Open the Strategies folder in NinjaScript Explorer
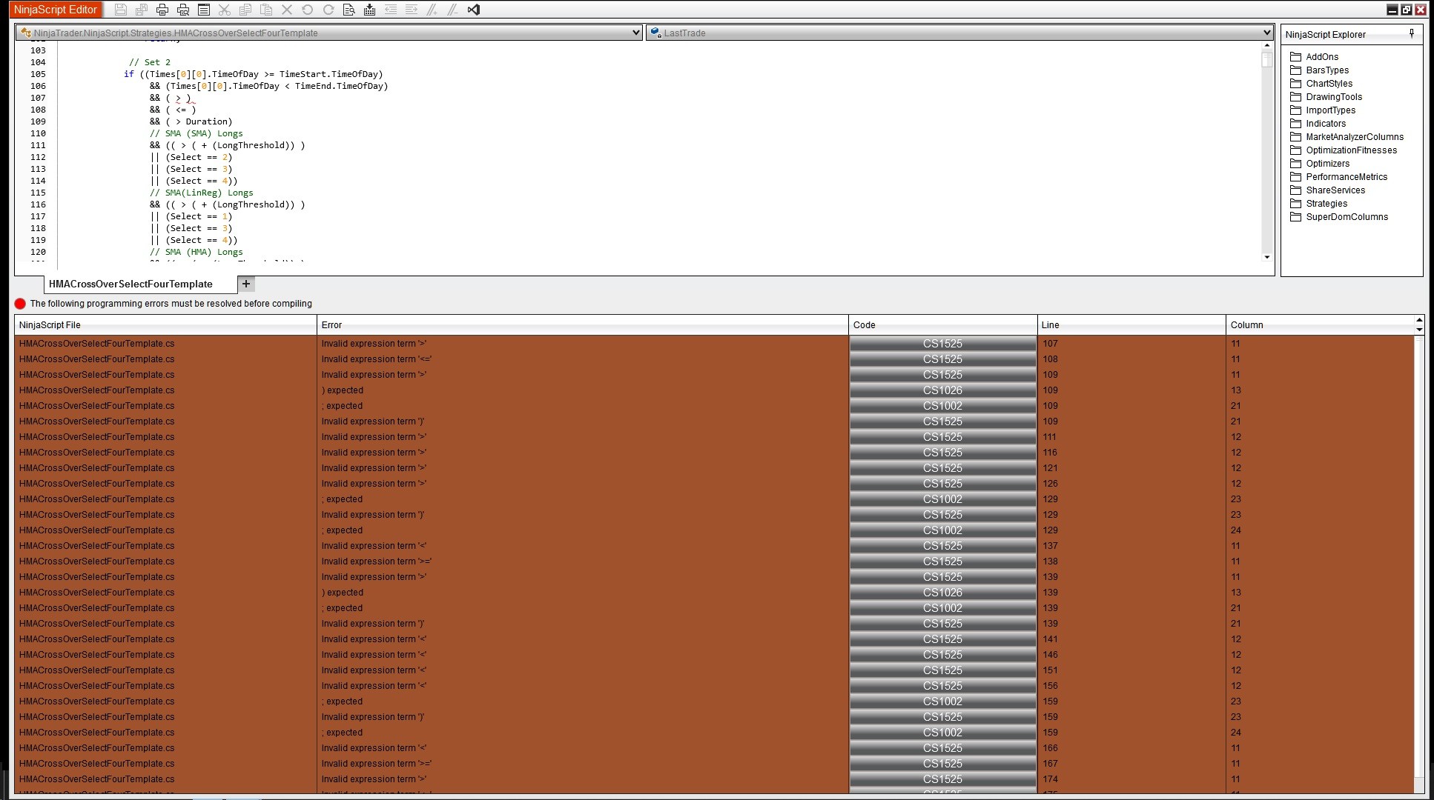This screenshot has width=1434, height=800. coord(1326,204)
